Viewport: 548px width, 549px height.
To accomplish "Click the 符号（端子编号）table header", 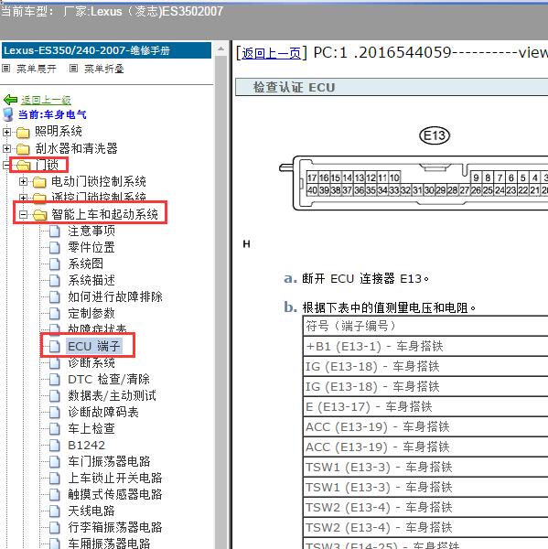I will click(425, 327).
